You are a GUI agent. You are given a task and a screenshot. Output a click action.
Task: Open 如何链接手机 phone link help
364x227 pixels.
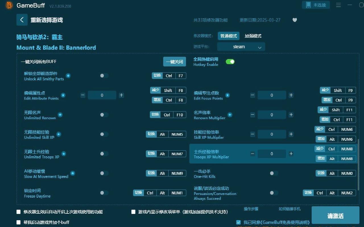[289, 209]
